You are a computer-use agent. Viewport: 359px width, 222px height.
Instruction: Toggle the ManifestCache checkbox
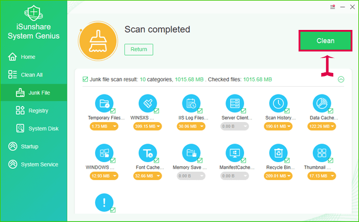click(244, 160)
